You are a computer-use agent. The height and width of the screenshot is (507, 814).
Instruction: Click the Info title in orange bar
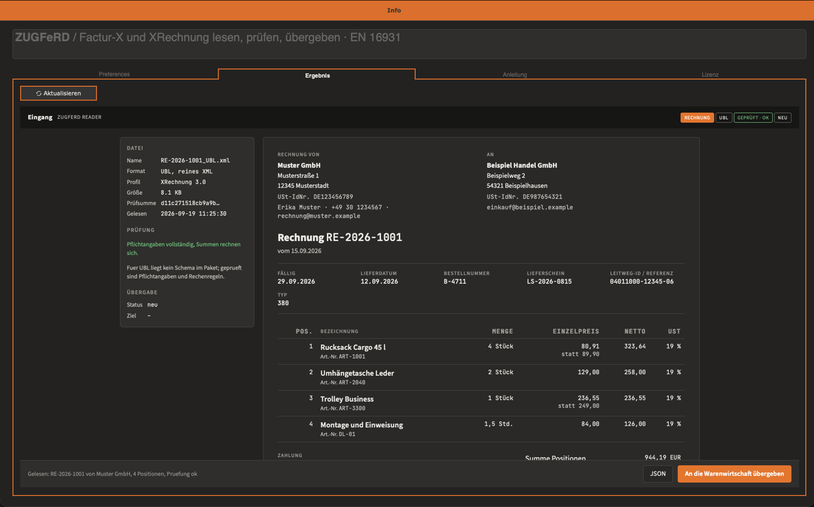point(394,10)
